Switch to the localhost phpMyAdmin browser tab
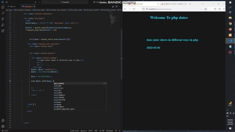This screenshot has height=132, width=235. 174,4
